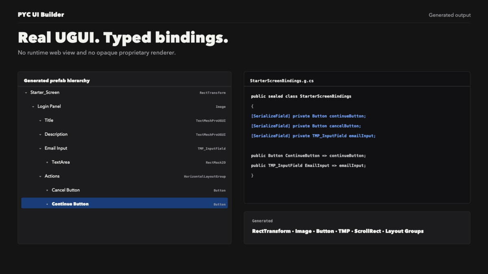Select the Starter_Screen row in hierarchy
The width and height of the screenshot is (488, 274).
124,93
